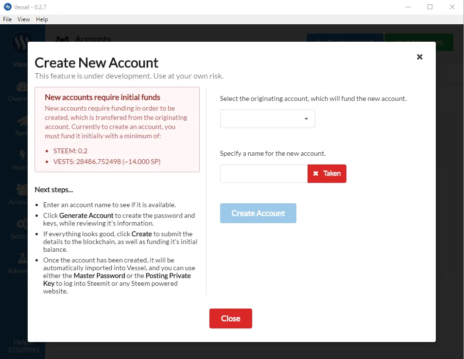Screen dimensions: 464x359
Task: Click the 'Next steps...' heading
Action: click(x=54, y=190)
